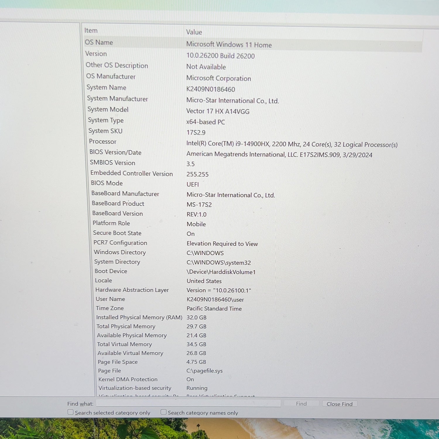Click the "OS Manufacturer" item

(x=111, y=76)
